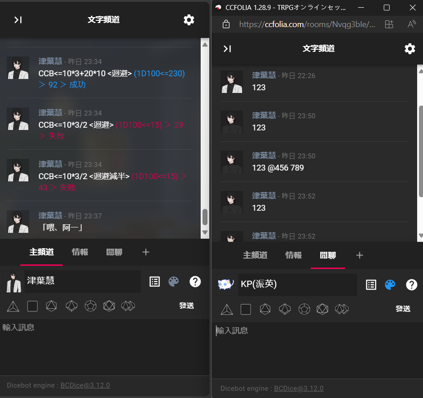
Task: Change character via 津葉慧's avatar next to name
Action: tap(14, 282)
